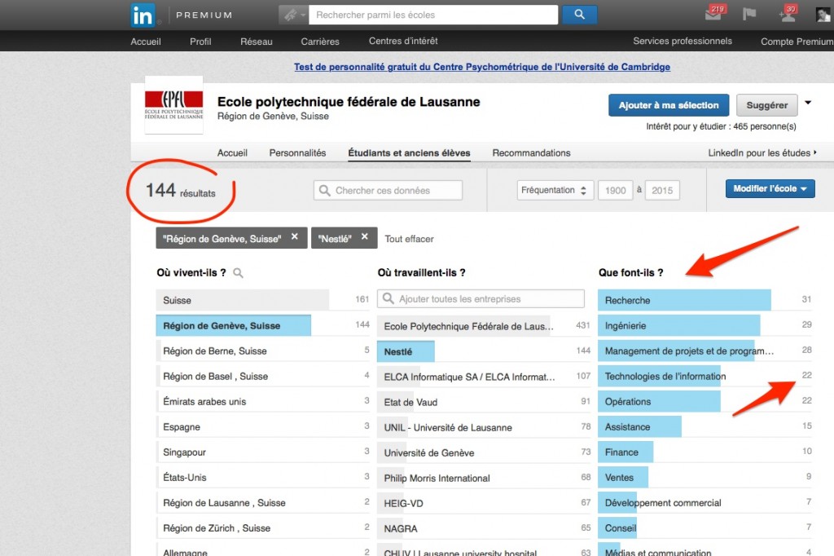The height and width of the screenshot is (556, 834).
Task: Open the Centres d'intérêt menu
Action: pyautogui.click(x=403, y=41)
